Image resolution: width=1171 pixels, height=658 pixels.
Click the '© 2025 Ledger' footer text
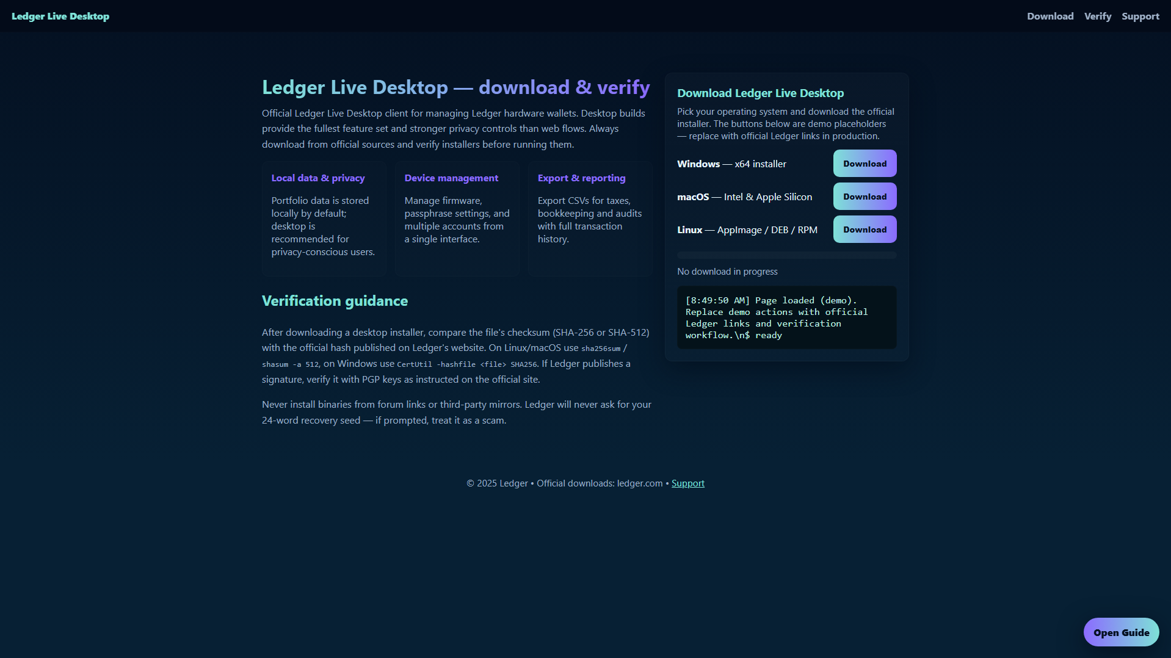click(x=497, y=483)
